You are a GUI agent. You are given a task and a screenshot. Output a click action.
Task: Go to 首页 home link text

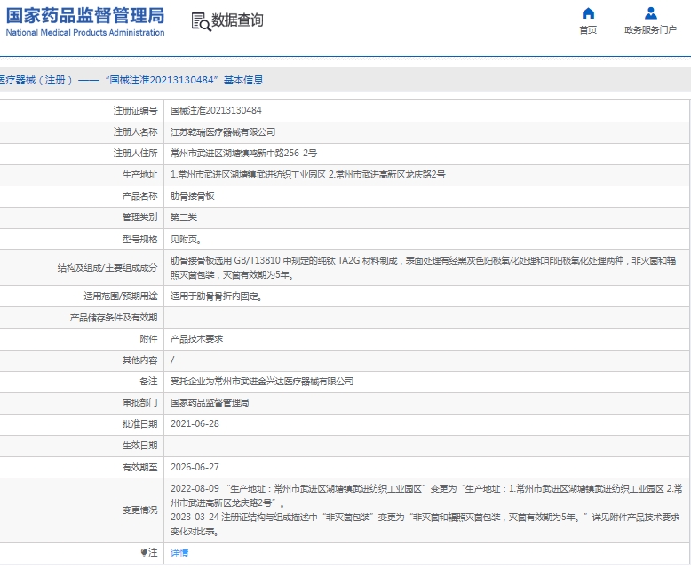click(x=588, y=29)
